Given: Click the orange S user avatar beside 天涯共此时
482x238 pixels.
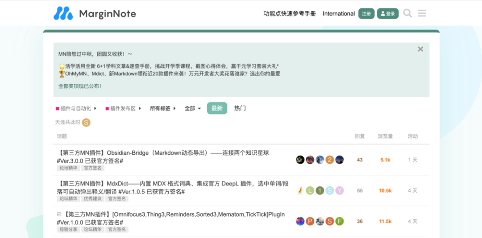Looking at the screenshot, I should [86, 122].
